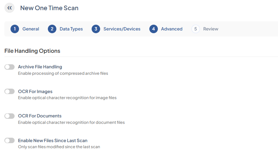Click the New One Time Scan title

click(49, 8)
